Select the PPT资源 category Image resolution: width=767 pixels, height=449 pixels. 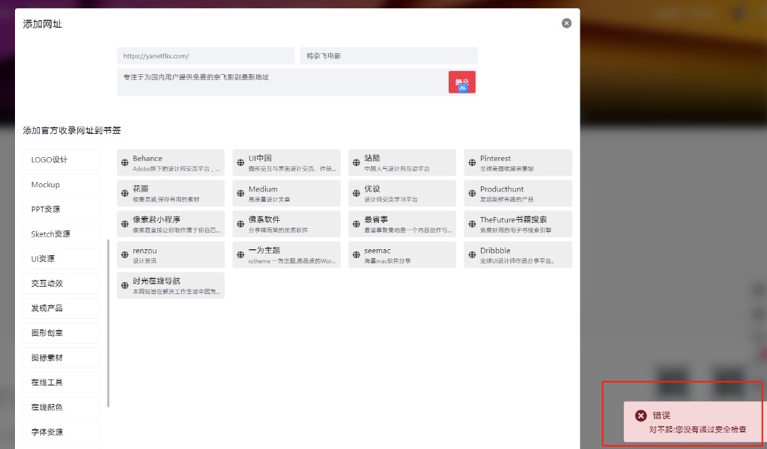[x=61, y=209]
